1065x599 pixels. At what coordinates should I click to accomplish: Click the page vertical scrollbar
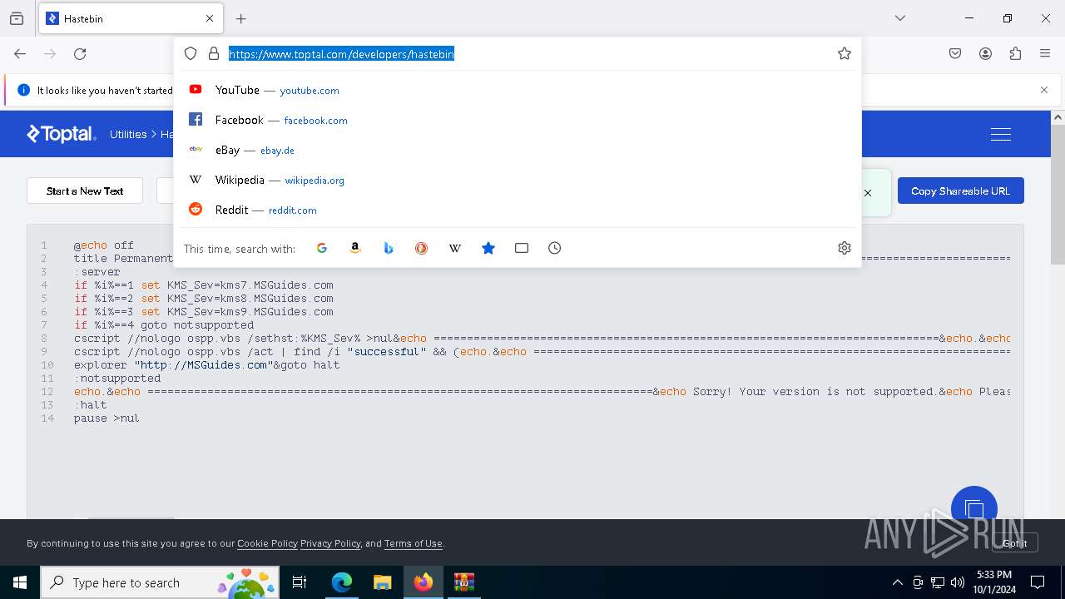[1058, 195]
